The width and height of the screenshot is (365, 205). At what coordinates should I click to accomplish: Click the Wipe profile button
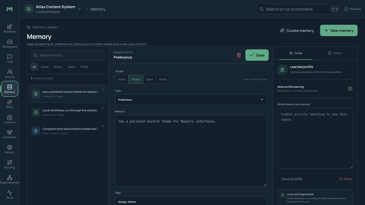click(x=345, y=179)
